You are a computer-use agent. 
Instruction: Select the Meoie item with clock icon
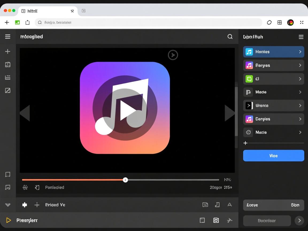click(x=273, y=132)
